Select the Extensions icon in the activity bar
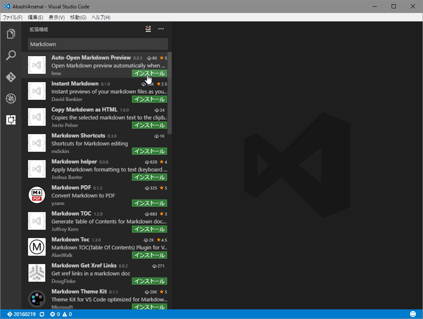423x319 pixels. pyautogui.click(x=11, y=120)
